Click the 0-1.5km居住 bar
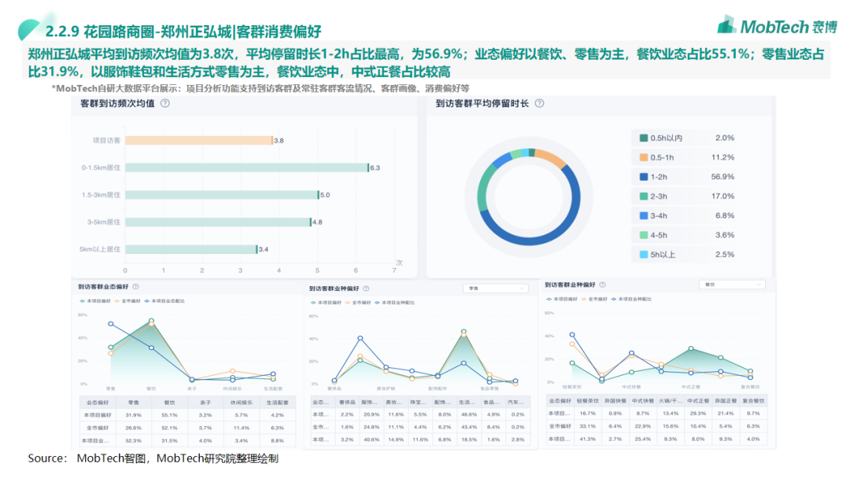The width and height of the screenshot is (850, 478). (246, 167)
